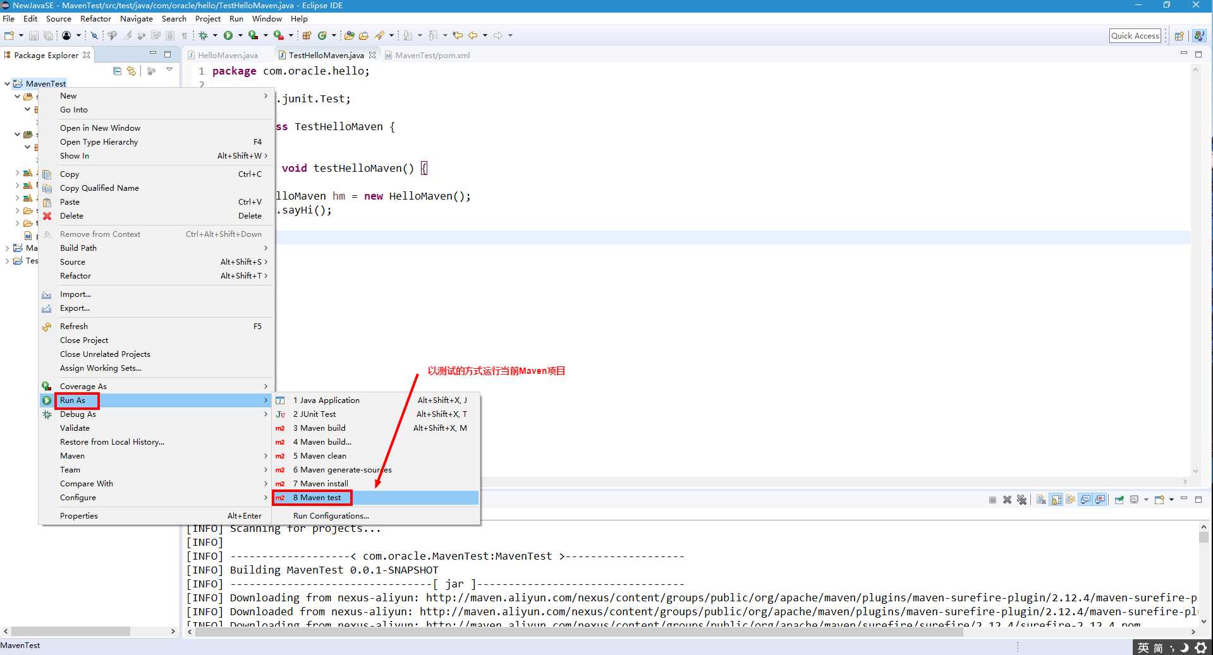Click the Coverage launch toolbar icon
Screen dimensions: 1213x655
point(253,35)
